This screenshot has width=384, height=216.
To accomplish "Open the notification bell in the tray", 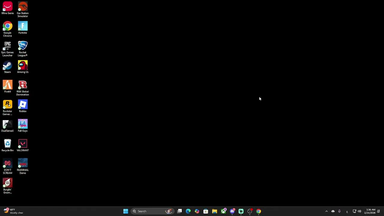I will [379, 211].
